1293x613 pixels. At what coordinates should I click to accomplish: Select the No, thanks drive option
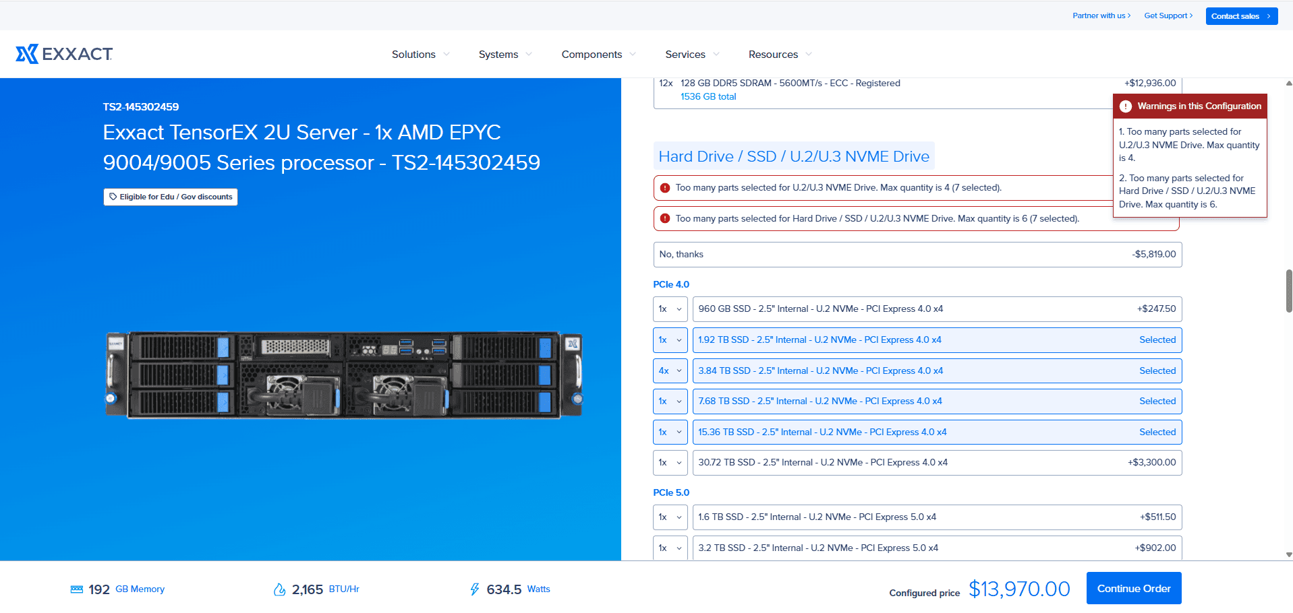click(x=917, y=255)
